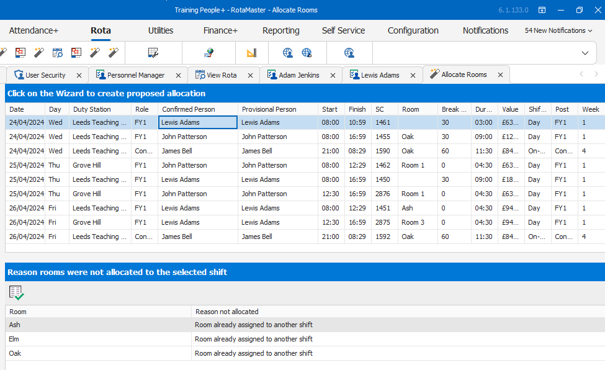Click the grid with wrench toolbar icon
This screenshot has width=605, height=370.
[153, 53]
